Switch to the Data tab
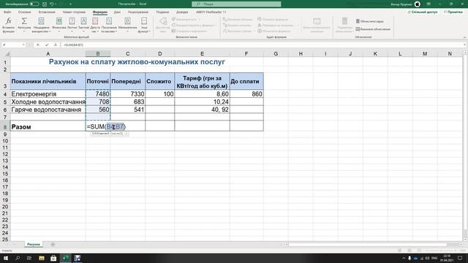This screenshot has width=468, height=263. point(117,12)
